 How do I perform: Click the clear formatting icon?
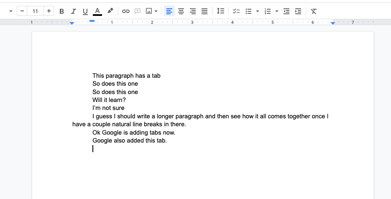pyautogui.click(x=314, y=11)
